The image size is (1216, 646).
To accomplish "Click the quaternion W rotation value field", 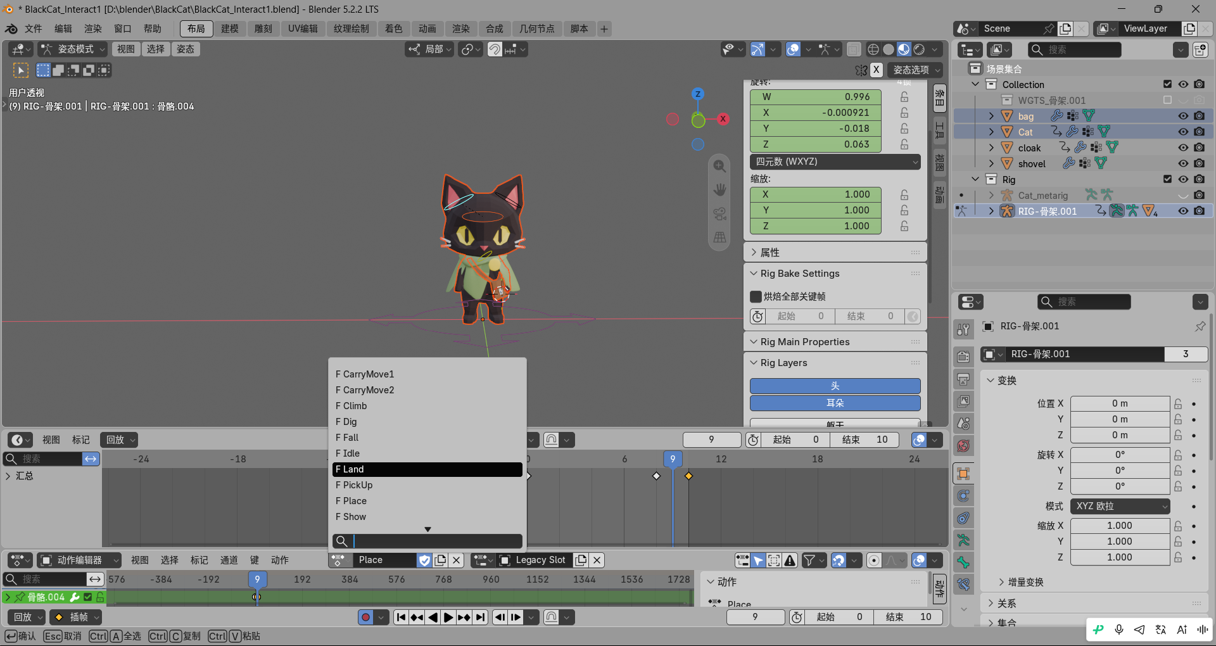I will click(x=815, y=97).
